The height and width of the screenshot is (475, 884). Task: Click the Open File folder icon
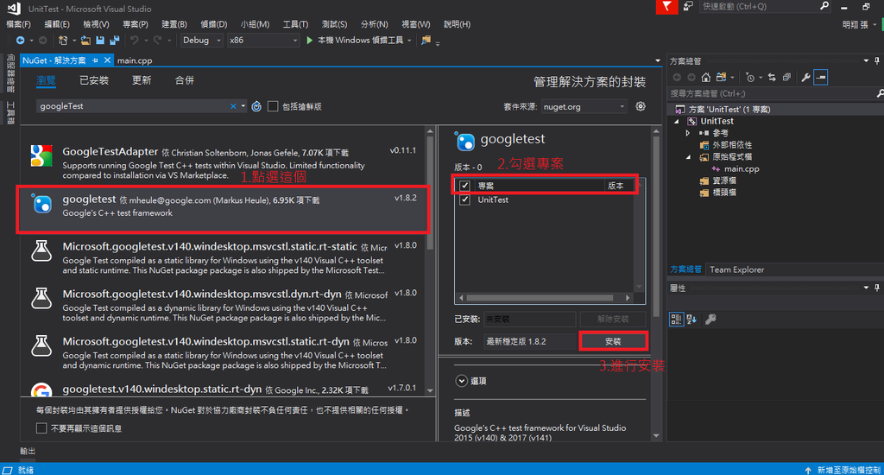85,40
